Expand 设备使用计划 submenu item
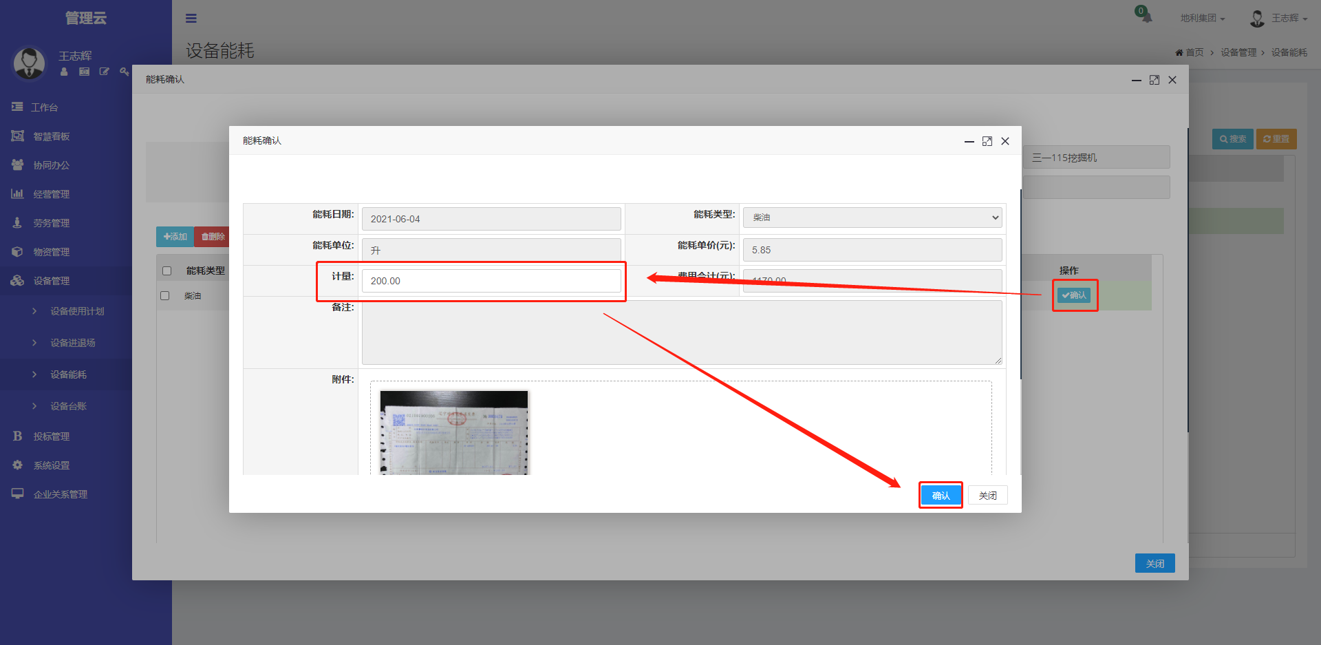 [x=76, y=311]
